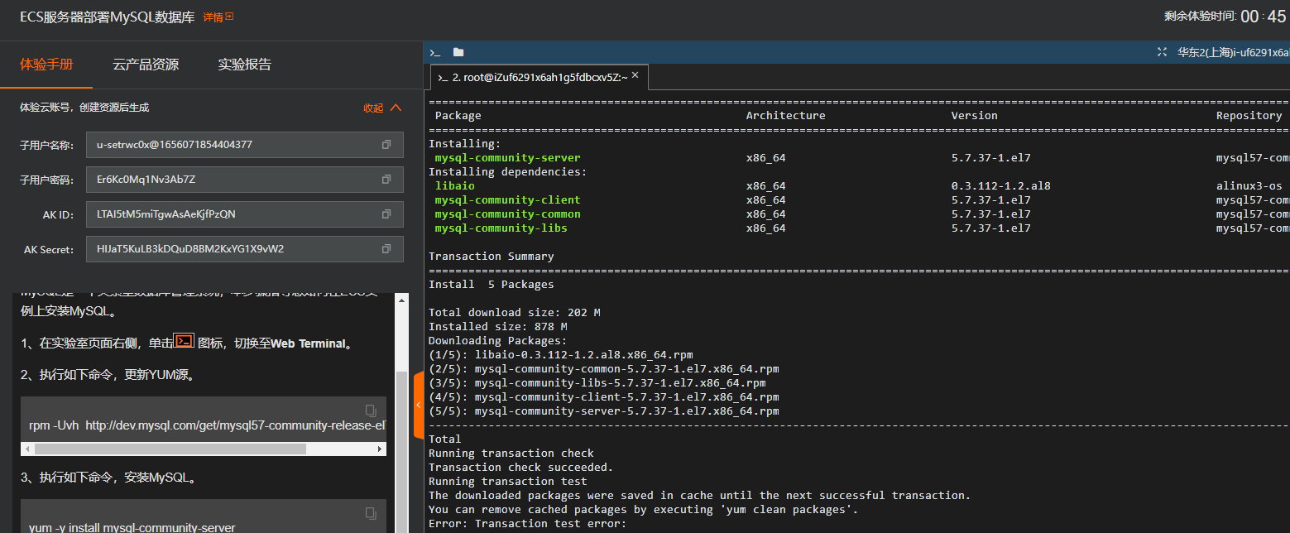Click the AK ID field

pyautogui.click(x=245, y=214)
